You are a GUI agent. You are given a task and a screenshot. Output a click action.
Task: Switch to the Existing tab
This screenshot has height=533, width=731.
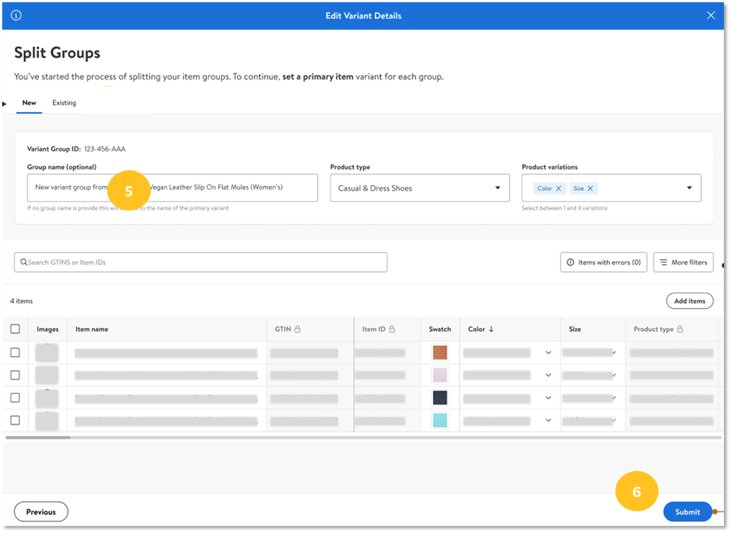click(x=64, y=103)
